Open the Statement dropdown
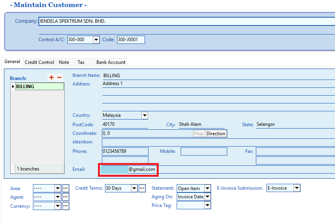Image resolution: width=335 pixels, height=223 pixels. [x=207, y=189]
